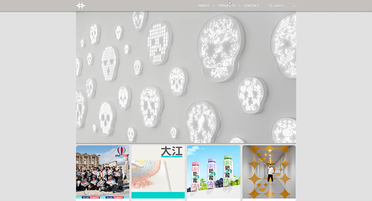
Task: Click the green SHE CAN bottle
Action: (x=228, y=170)
